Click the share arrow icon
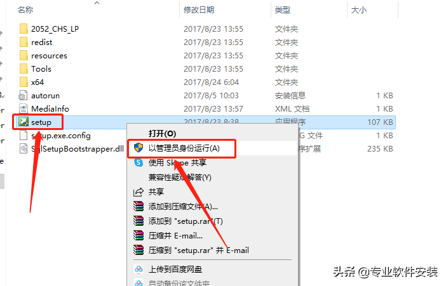446x286 pixels. 139,192
